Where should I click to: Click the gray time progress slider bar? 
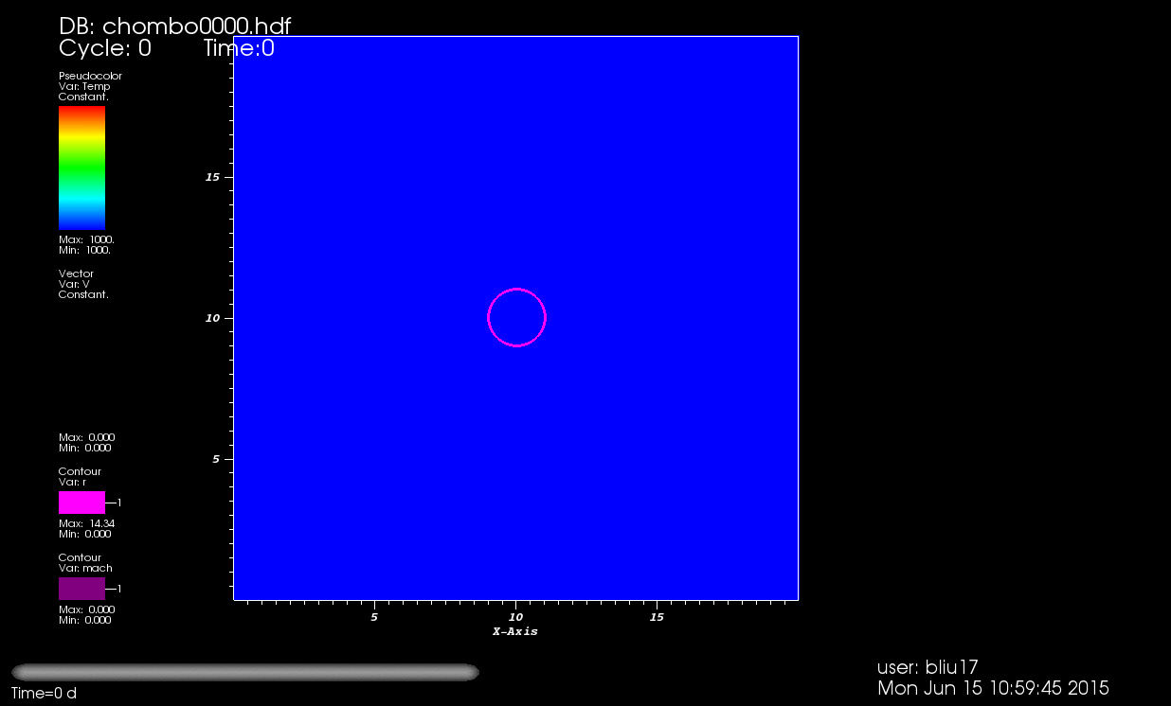[x=245, y=672]
